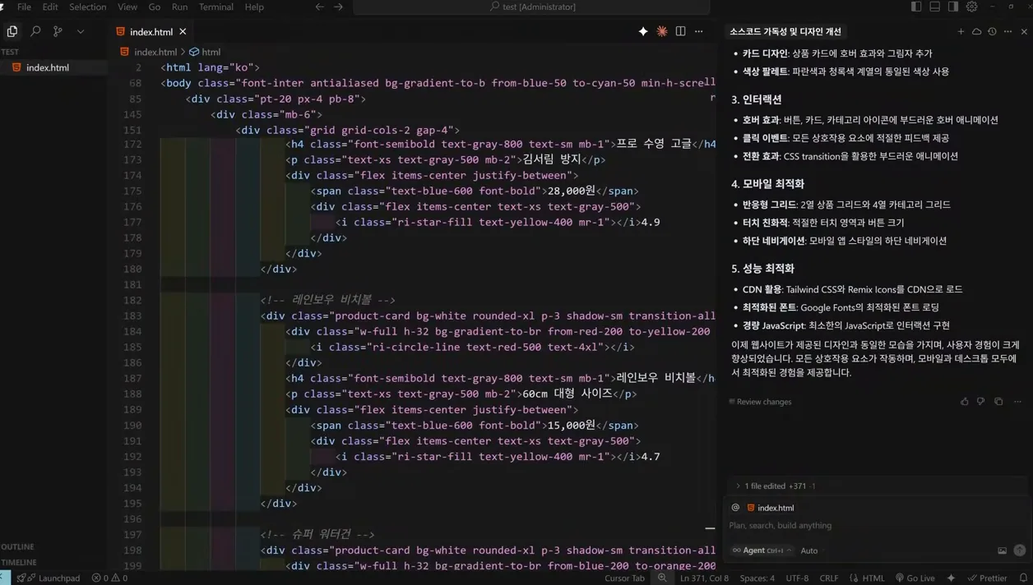Viewport: 1033px width, 585px height.
Task: Give thumbs down to the response
Action: [x=980, y=402]
